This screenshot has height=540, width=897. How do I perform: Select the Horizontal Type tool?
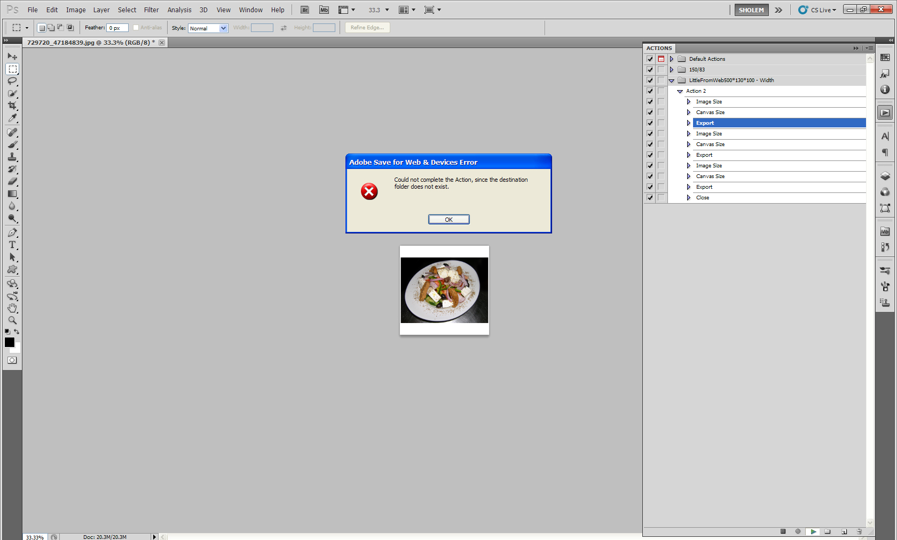(12, 245)
